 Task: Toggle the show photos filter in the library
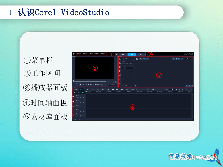(144, 59)
